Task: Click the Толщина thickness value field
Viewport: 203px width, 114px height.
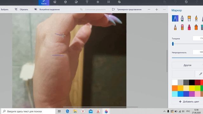Action: (x=198, y=38)
